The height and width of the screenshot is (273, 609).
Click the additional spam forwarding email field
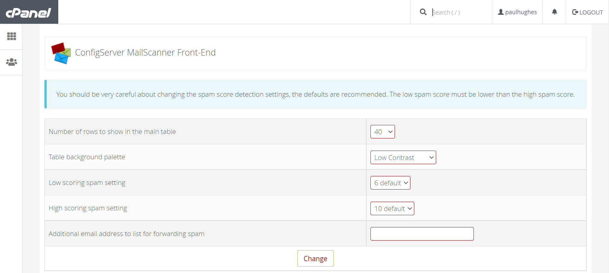tap(422, 233)
